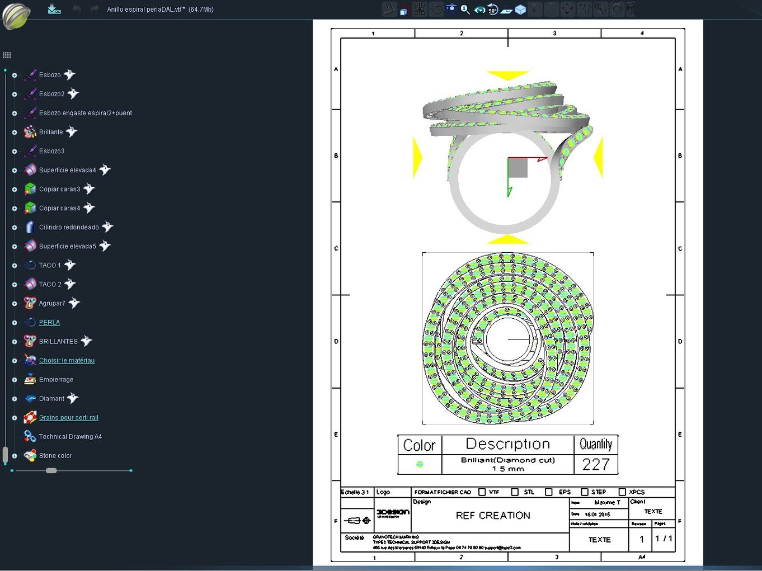The height and width of the screenshot is (571, 762).
Task: Click the eye visibility icon in toolbar
Action: 479,10
